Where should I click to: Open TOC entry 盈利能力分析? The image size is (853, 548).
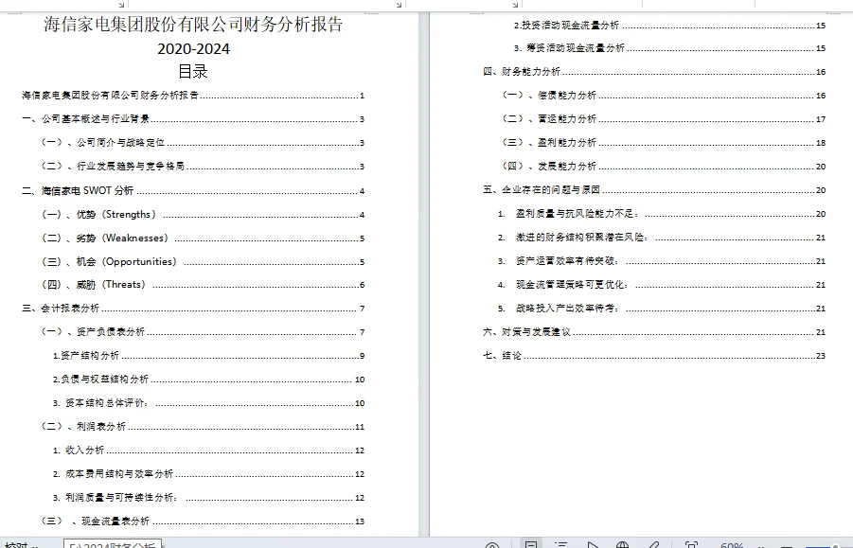tap(664, 142)
